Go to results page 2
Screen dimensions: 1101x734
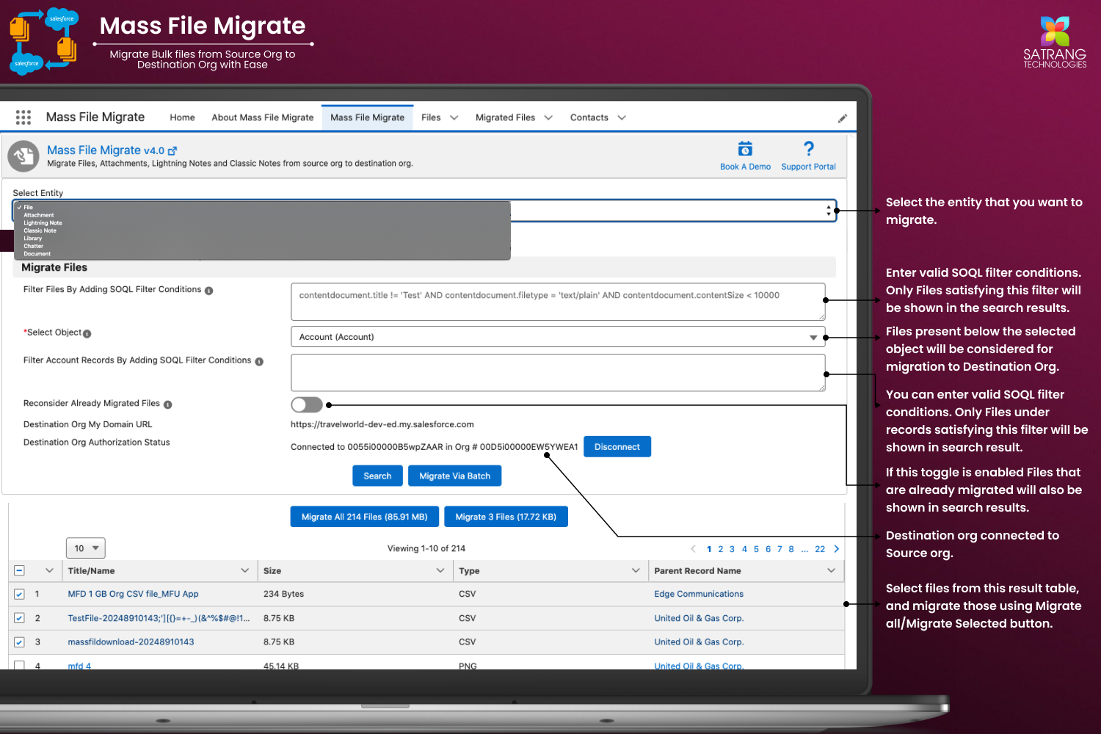tap(720, 549)
